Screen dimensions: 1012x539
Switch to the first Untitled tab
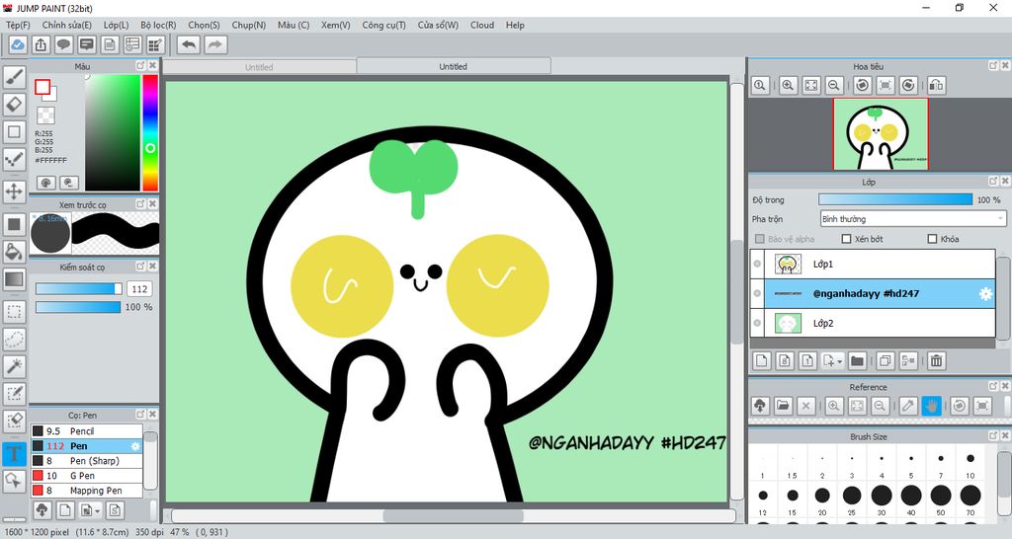coord(259,67)
